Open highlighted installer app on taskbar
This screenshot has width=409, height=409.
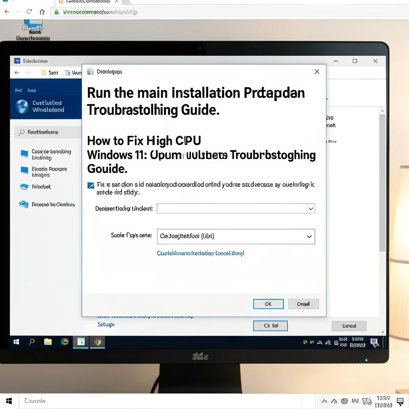tap(81, 342)
